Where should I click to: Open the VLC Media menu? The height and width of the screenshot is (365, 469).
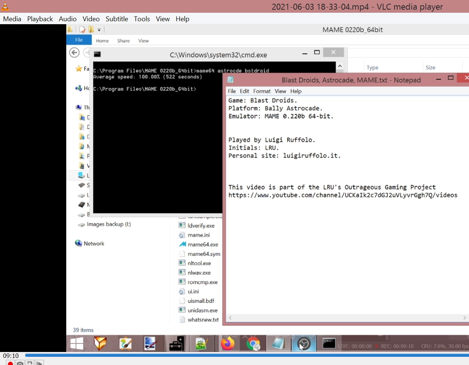click(x=12, y=19)
